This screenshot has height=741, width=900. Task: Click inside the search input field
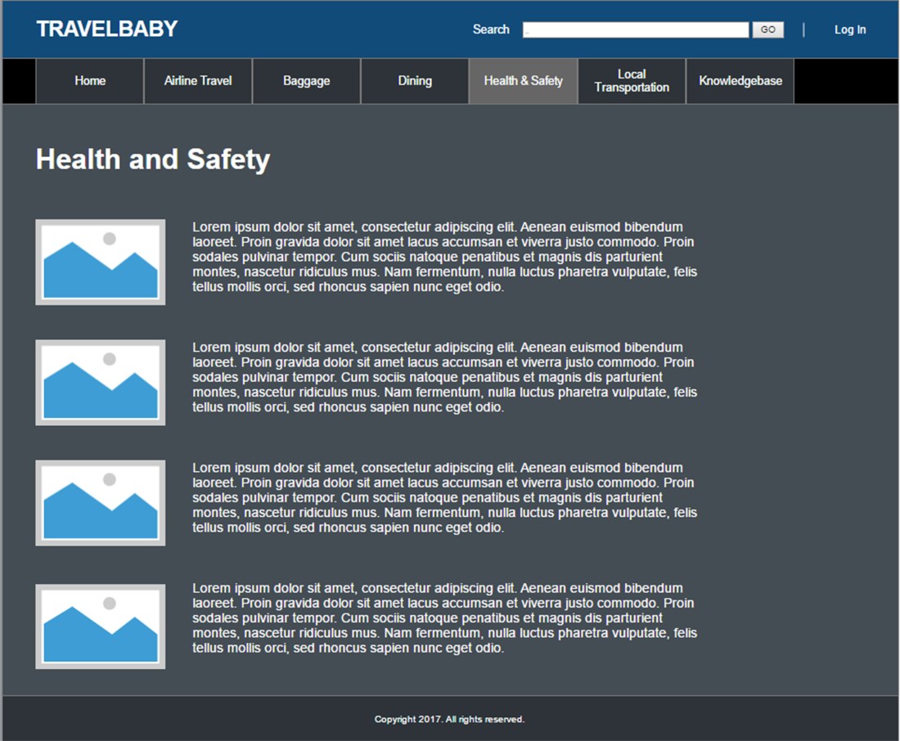tap(634, 29)
